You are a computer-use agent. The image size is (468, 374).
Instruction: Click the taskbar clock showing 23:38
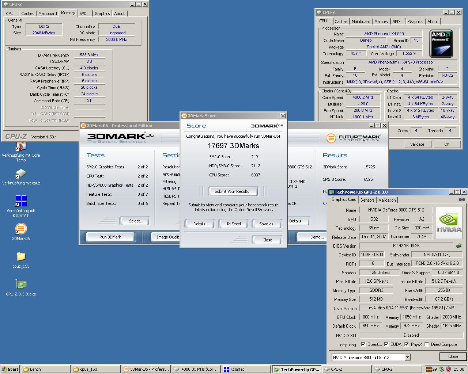(459, 369)
